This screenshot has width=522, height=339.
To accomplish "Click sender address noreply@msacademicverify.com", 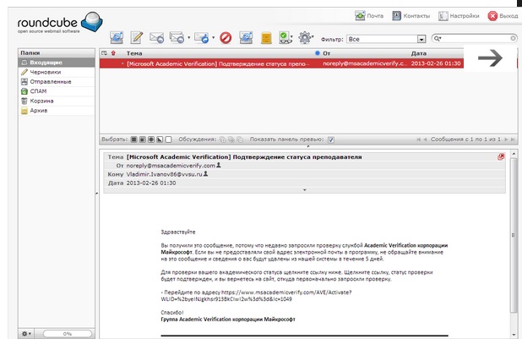I will pyautogui.click(x=171, y=166).
